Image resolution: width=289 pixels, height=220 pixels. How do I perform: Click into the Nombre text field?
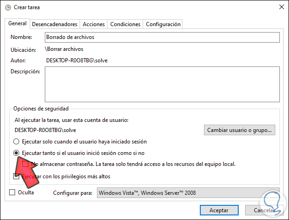(x=162, y=37)
